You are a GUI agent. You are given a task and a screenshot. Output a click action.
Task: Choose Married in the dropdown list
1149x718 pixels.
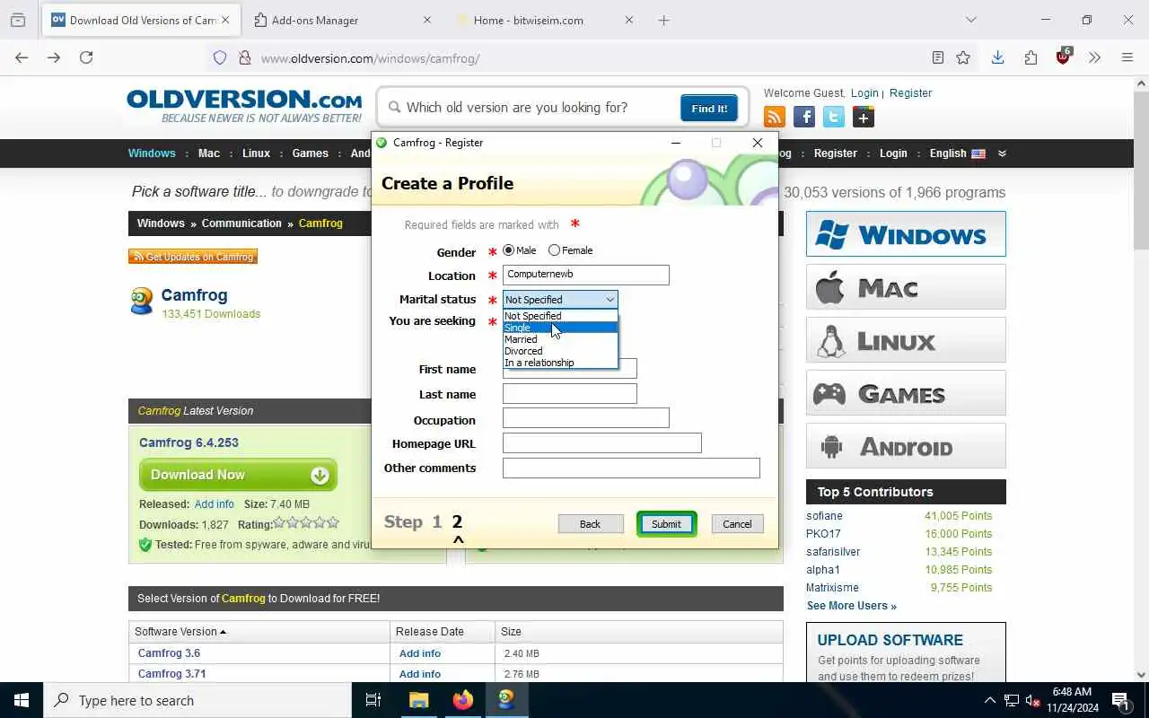560,339
